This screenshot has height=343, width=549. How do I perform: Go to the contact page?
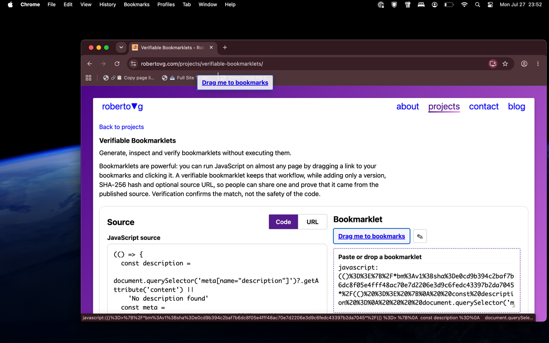coord(484,106)
